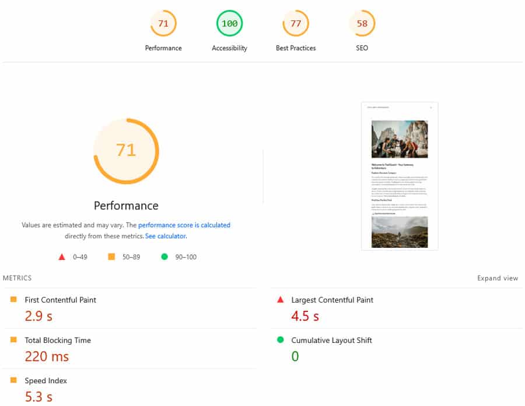
Task: Select the Best Practices category gauge
Action: point(296,23)
